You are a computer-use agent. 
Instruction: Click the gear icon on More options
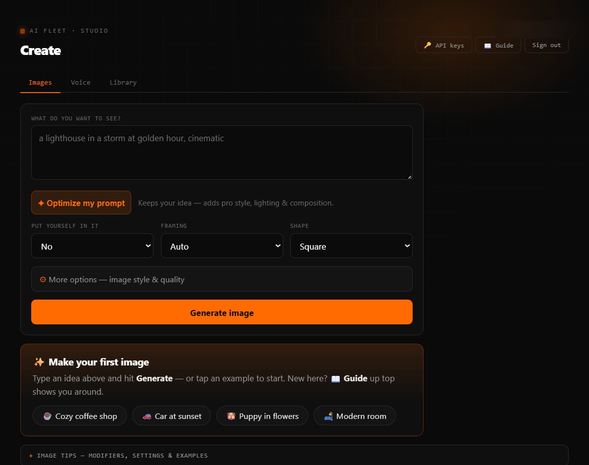tap(43, 279)
